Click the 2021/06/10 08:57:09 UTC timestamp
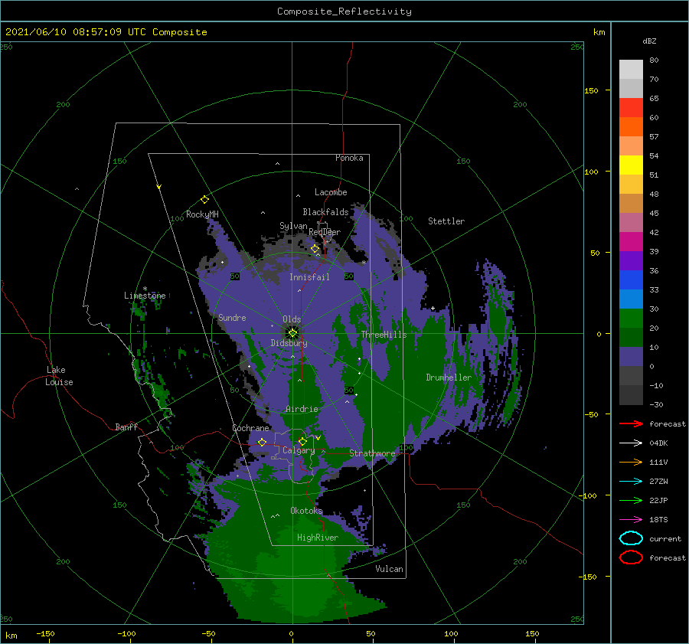Screen dimensions: 689x644 [76, 32]
